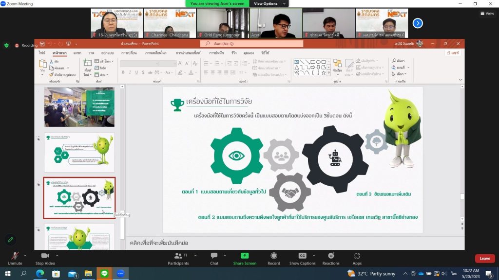Screen dimensions: 499x280
Task: Click the View button at top right
Action: [x=487, y=14]
